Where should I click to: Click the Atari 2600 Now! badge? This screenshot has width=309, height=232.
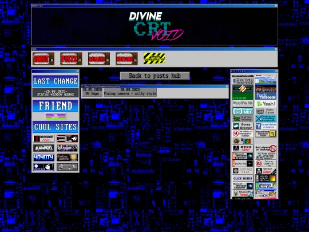[243, 148]
